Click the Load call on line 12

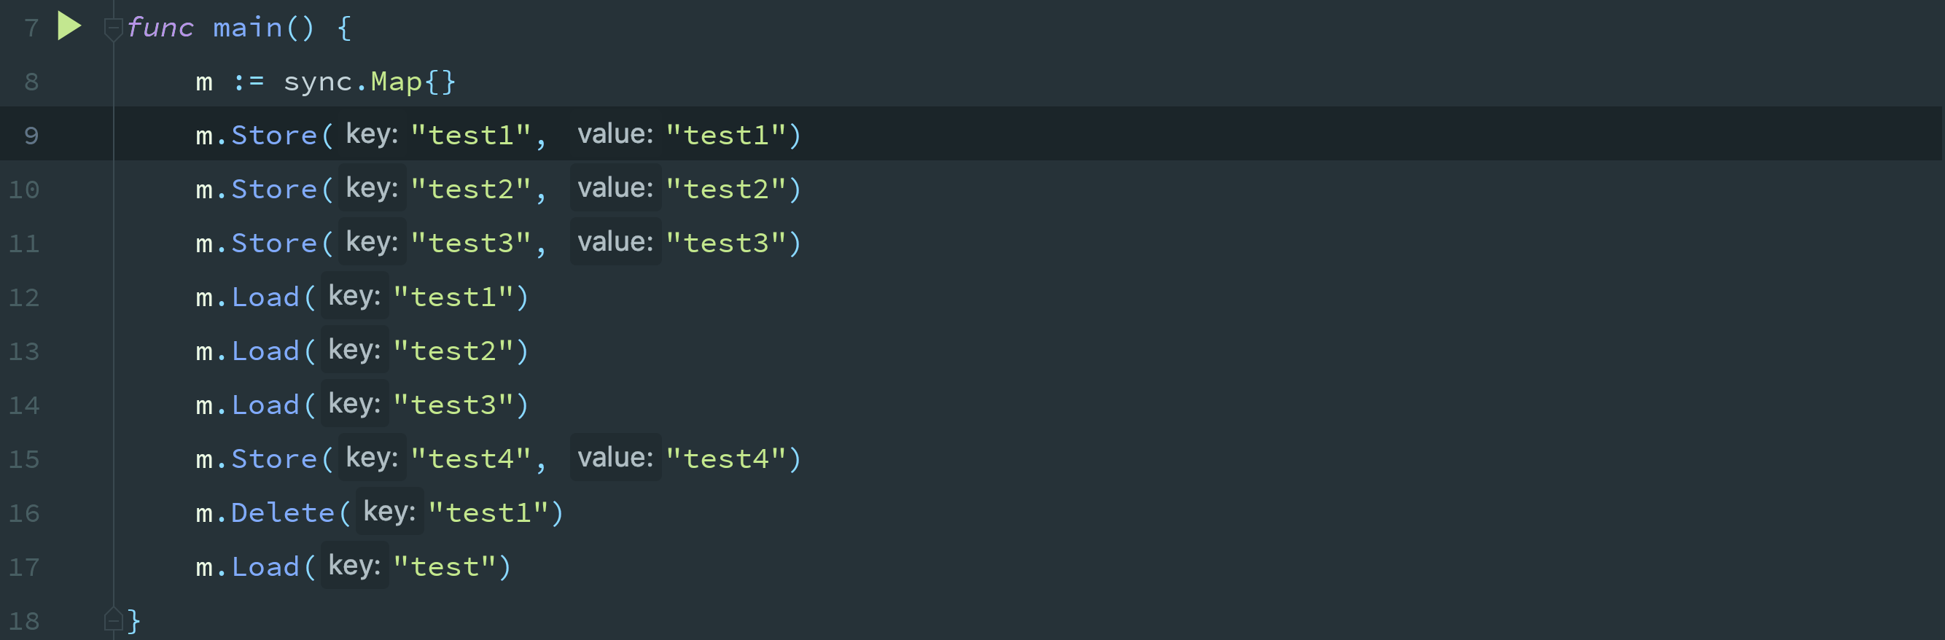265,297
